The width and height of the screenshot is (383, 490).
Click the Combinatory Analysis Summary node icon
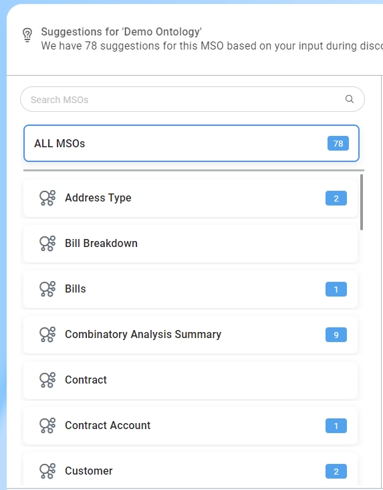[x=47, y=335]
